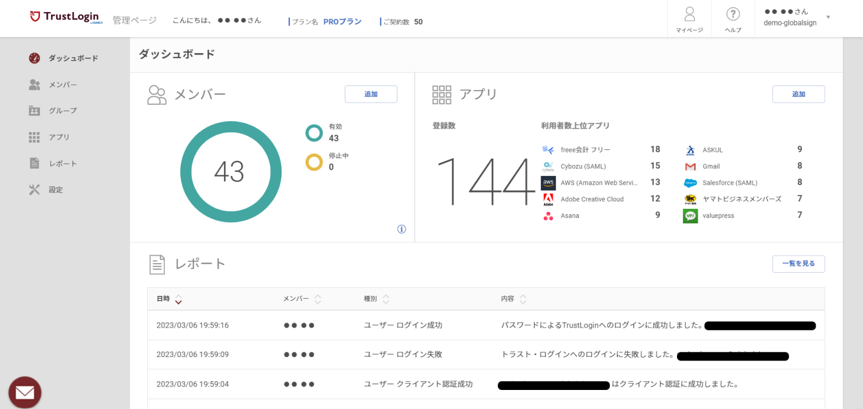Click the Gmail app icon

690,167
